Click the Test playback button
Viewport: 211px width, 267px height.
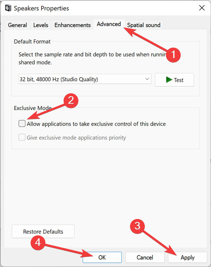(x=174, y=80)
